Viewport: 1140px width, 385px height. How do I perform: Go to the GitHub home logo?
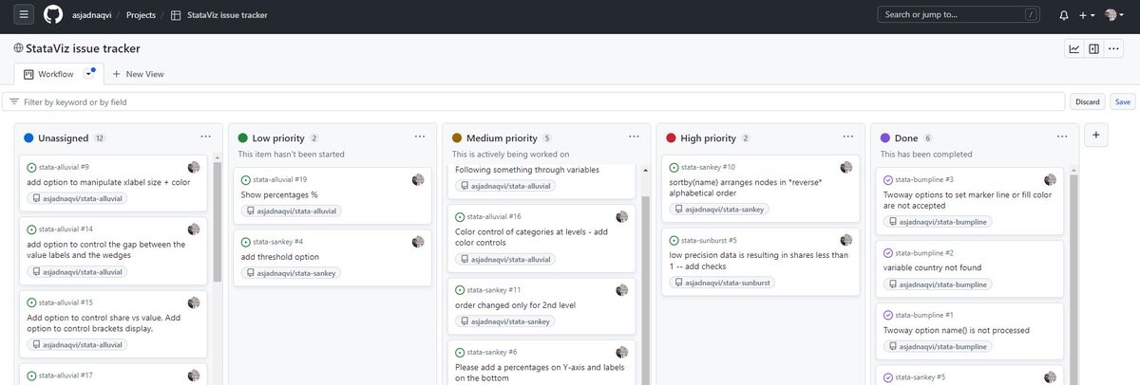point(53,14)
